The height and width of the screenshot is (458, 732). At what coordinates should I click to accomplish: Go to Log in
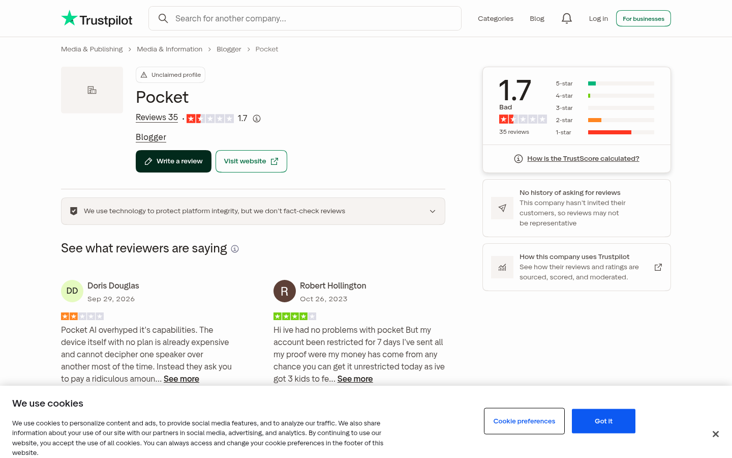pos(598,18)
